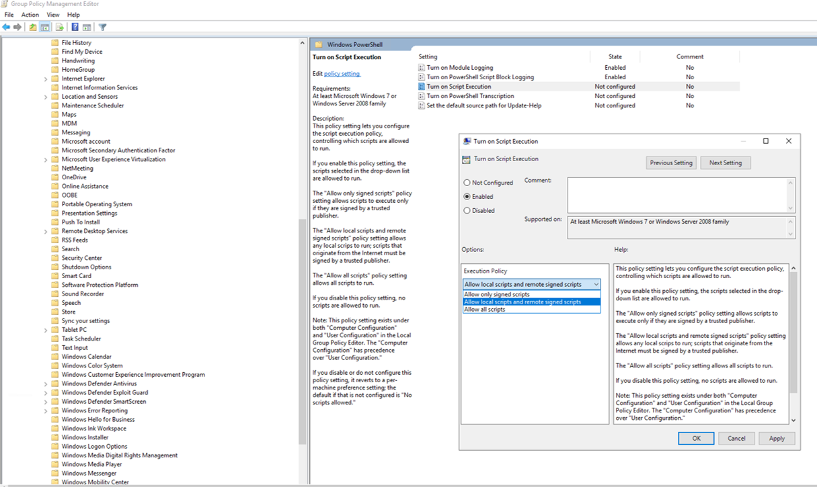This screenshot has height=487, width=817.
Task: Select the 'Turn on Script Execution' row in the list
Action: [x=578, y=87]
